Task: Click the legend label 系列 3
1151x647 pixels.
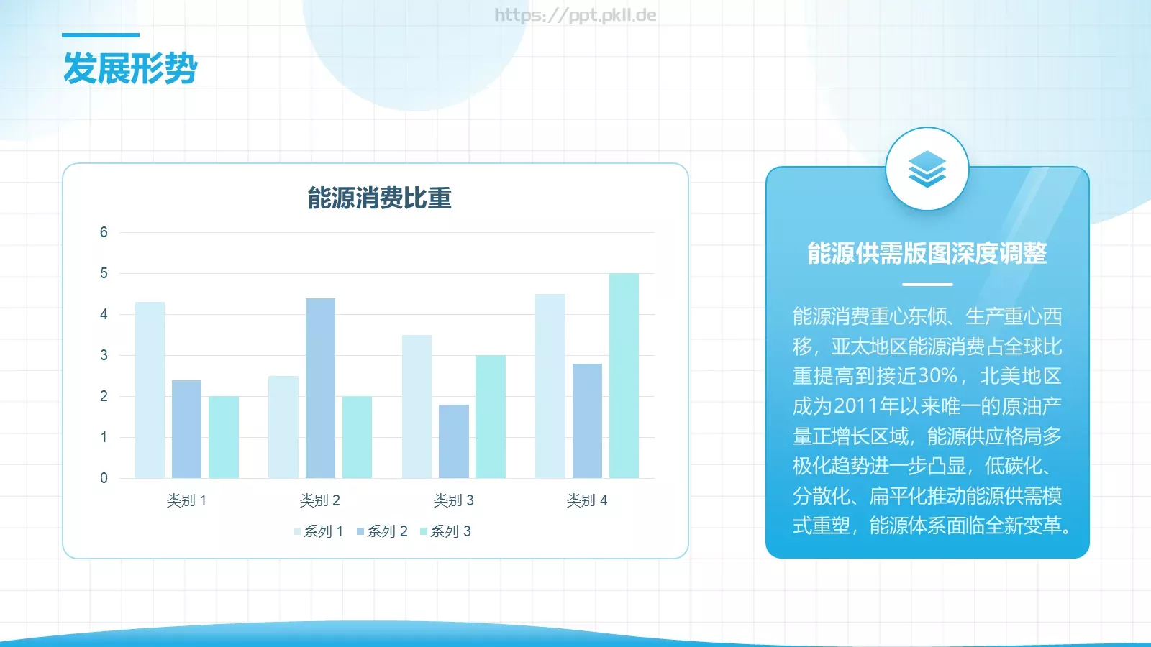Action: 450,531
